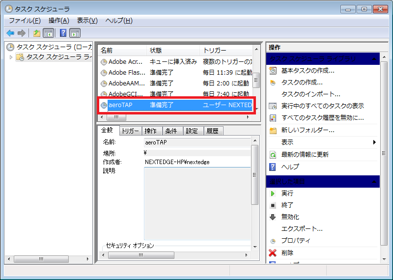
Task: Click the task list horizontal scrollbar right arrow
Action: point(248,117)
